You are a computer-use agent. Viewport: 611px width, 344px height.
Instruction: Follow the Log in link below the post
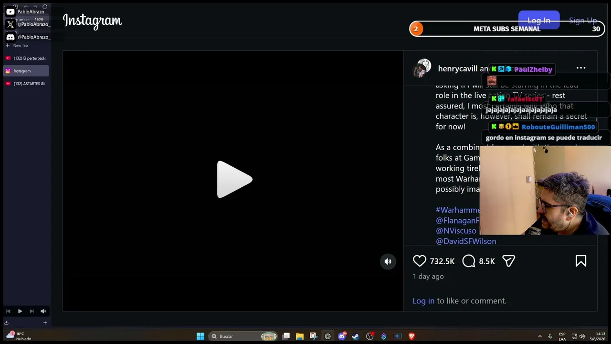click(423, 301)
